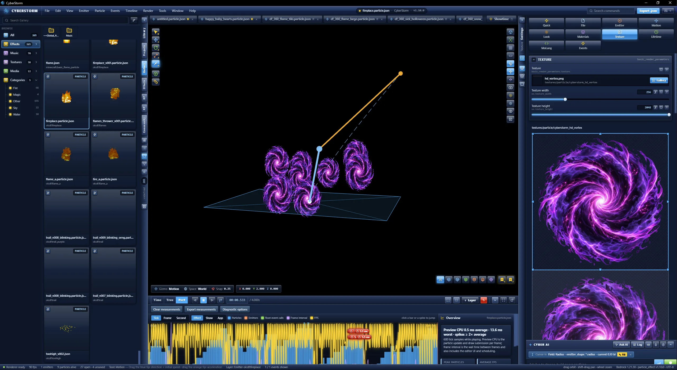Toggle the viewport eye visibility icon
Screen dimensions: 677x370
tap(510, 111)
